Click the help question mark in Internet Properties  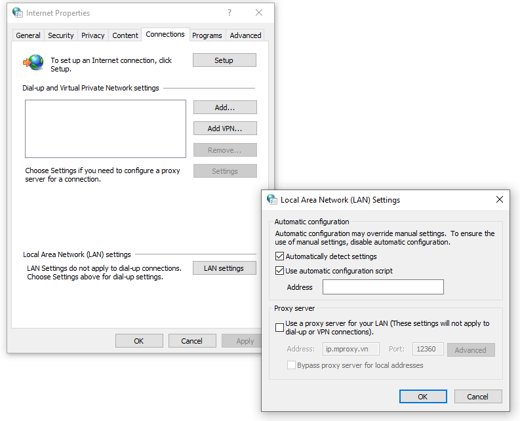pos(230,12)
